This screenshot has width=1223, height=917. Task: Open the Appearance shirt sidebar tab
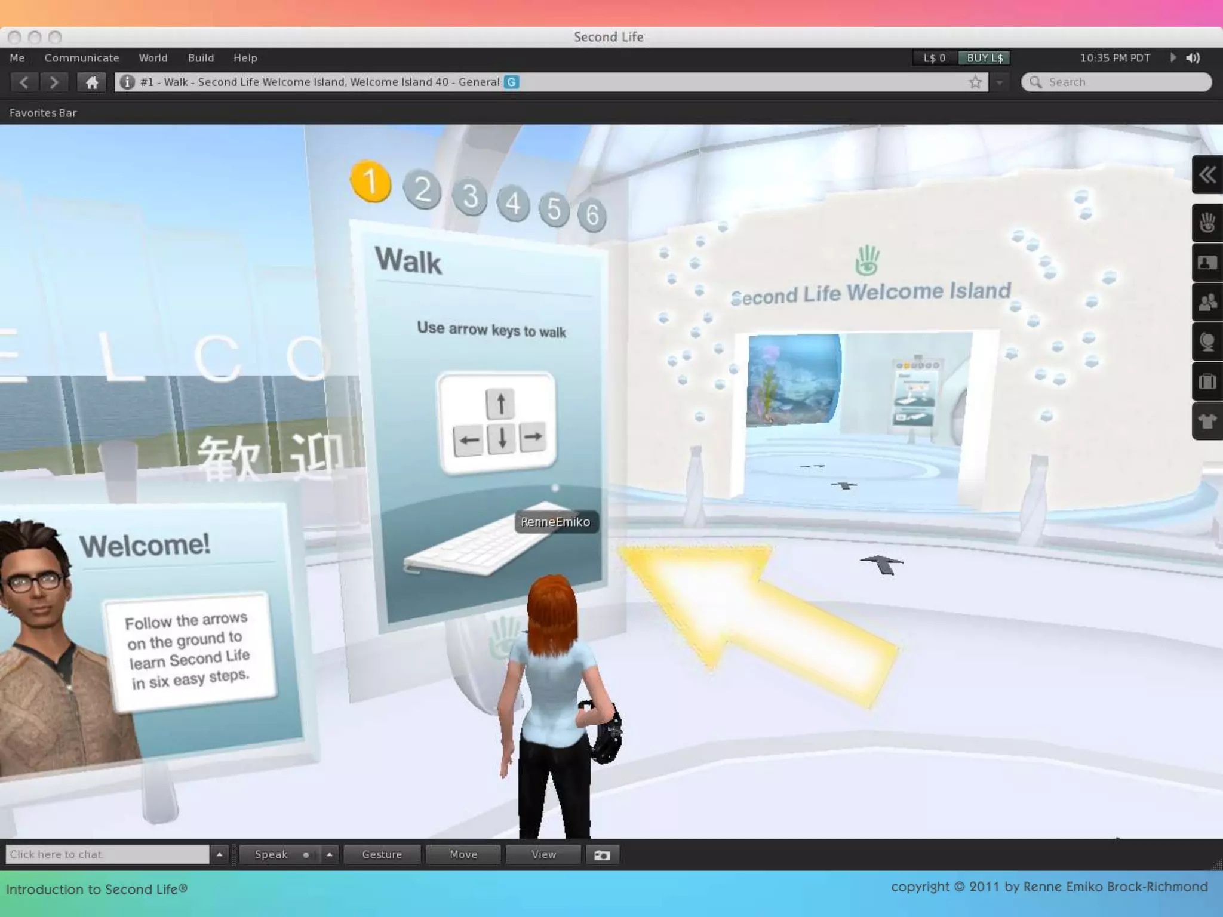(1207, 421)
